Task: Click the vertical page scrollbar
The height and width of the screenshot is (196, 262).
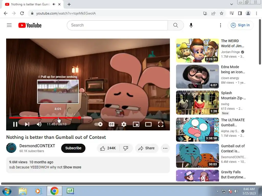Action: coord(260,42)
